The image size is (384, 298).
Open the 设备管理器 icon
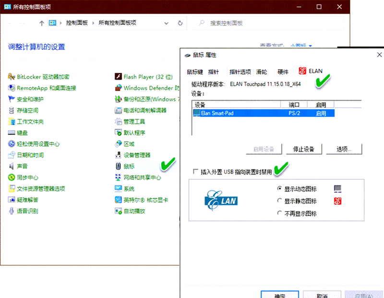[119, 155]
